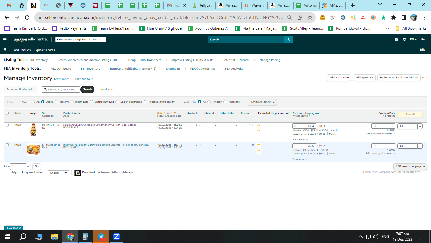Click the International Delight creamer product image
Image resolution: width=431 pixels, height=243 pixels.
click(33, 150)
